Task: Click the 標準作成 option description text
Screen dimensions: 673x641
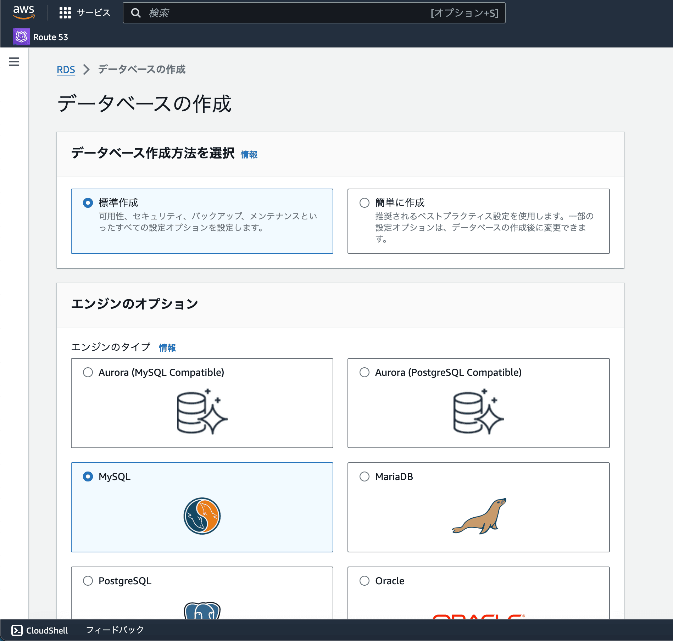Action: pyautogui.click(x=208, y=222)
